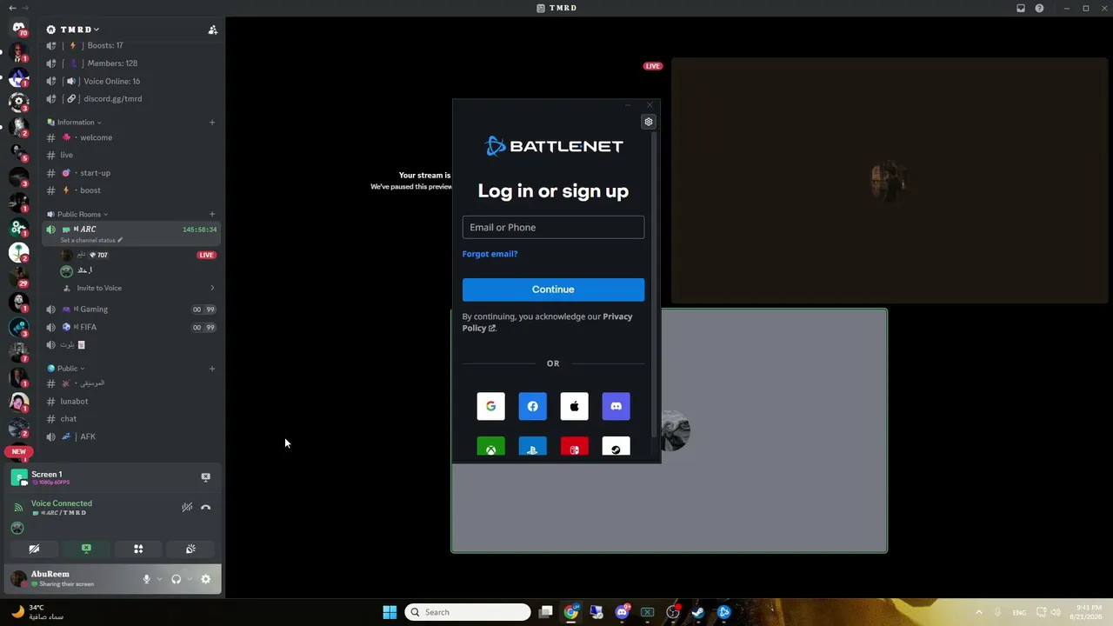
Task: Show hidden system tray icons
Action: (x=979, y=612)
